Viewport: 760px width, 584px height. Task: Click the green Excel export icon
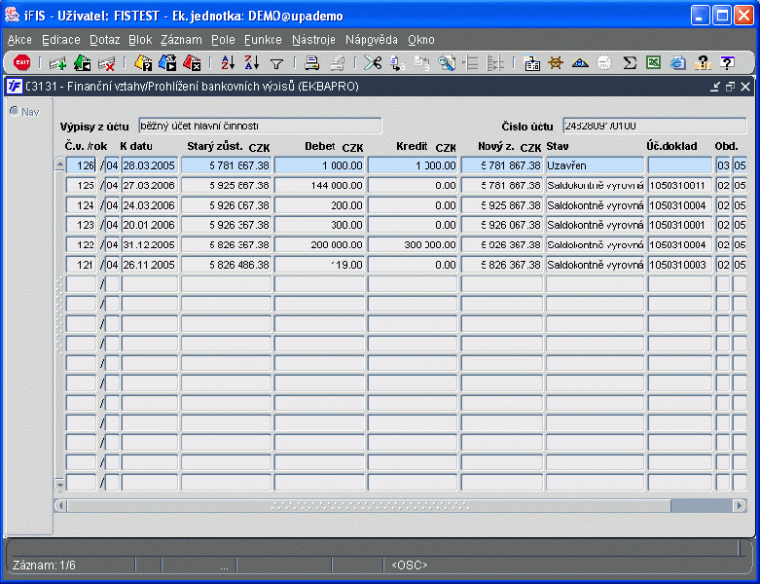click(653, 63)
